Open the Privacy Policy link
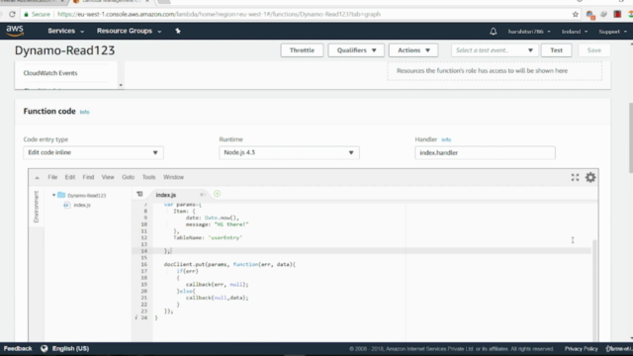 pos(581,349)
